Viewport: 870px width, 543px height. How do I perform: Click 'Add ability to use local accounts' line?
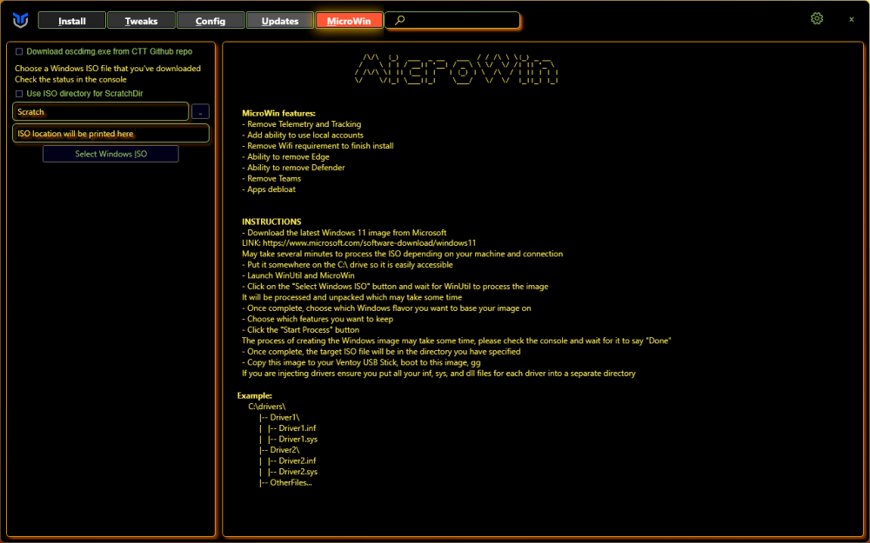coord(303,135)
